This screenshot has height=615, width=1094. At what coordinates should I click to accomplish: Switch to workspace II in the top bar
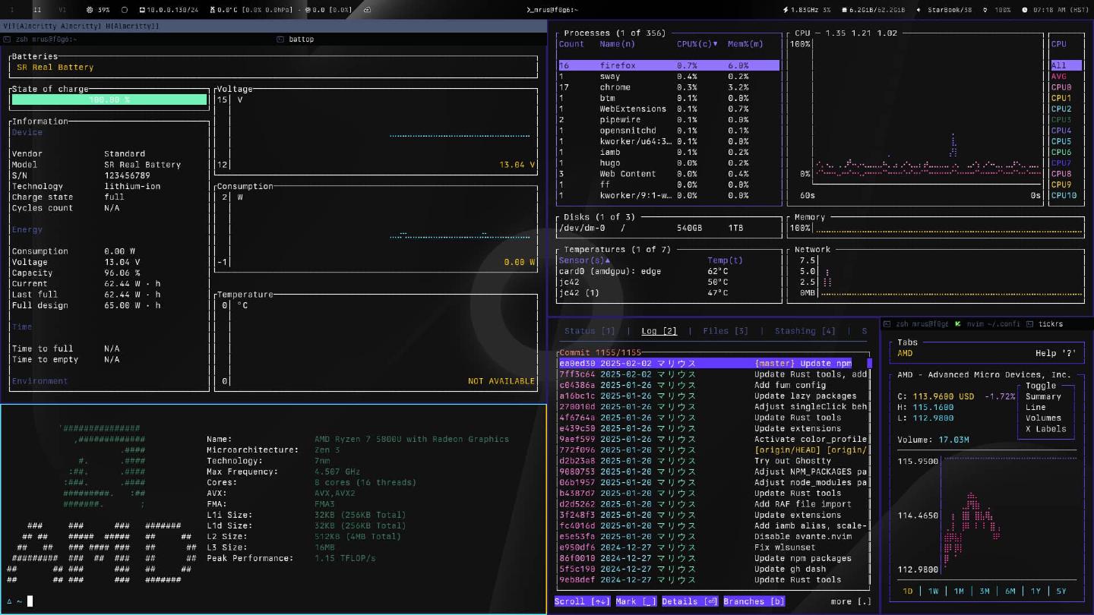pyautogui.click(x=37, y=10)
